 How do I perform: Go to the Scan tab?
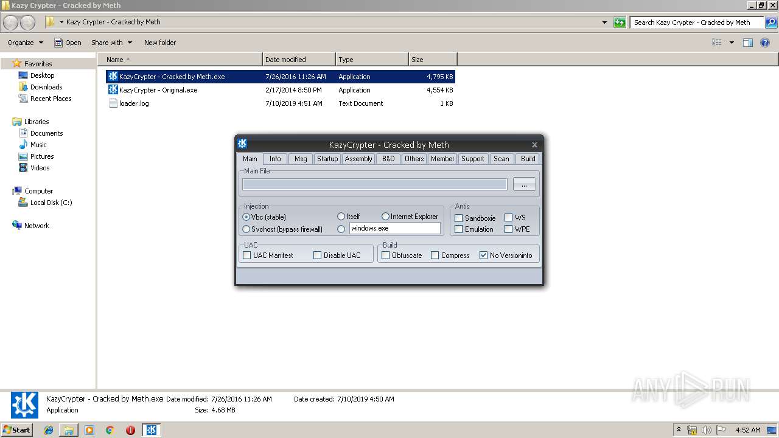(501, 159)
